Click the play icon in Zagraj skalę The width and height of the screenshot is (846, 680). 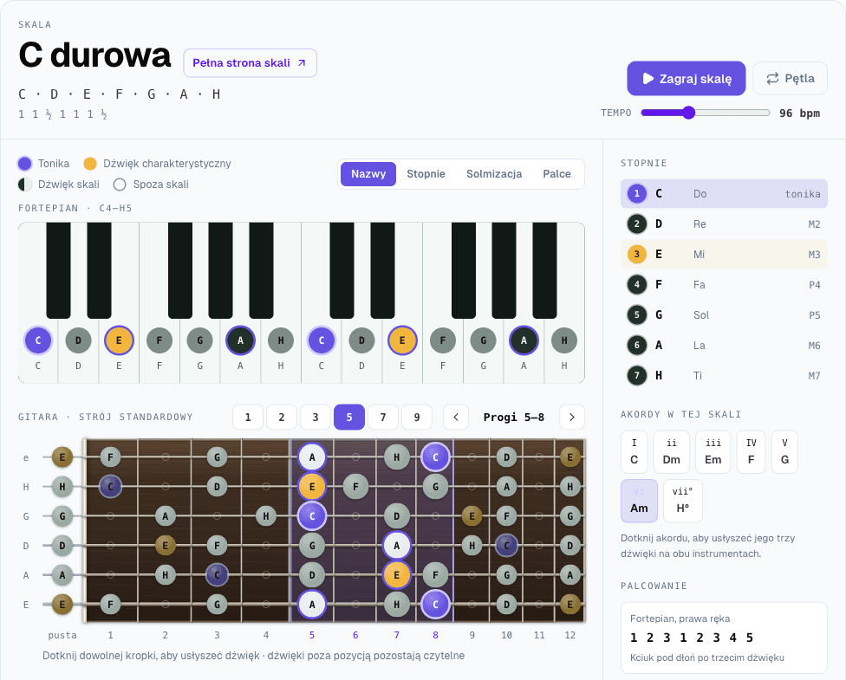[x=648, y=79]
